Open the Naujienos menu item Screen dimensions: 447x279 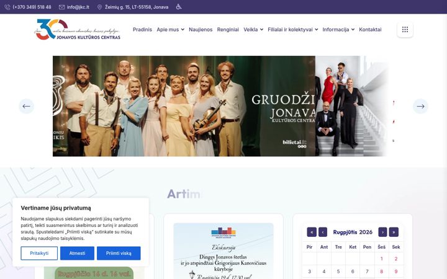(x=201, y=30)
